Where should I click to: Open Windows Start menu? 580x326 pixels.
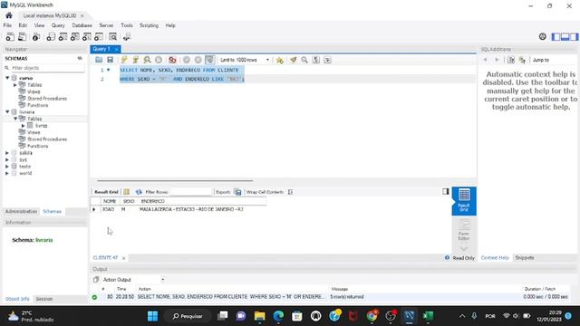click(x=152, y=316)
